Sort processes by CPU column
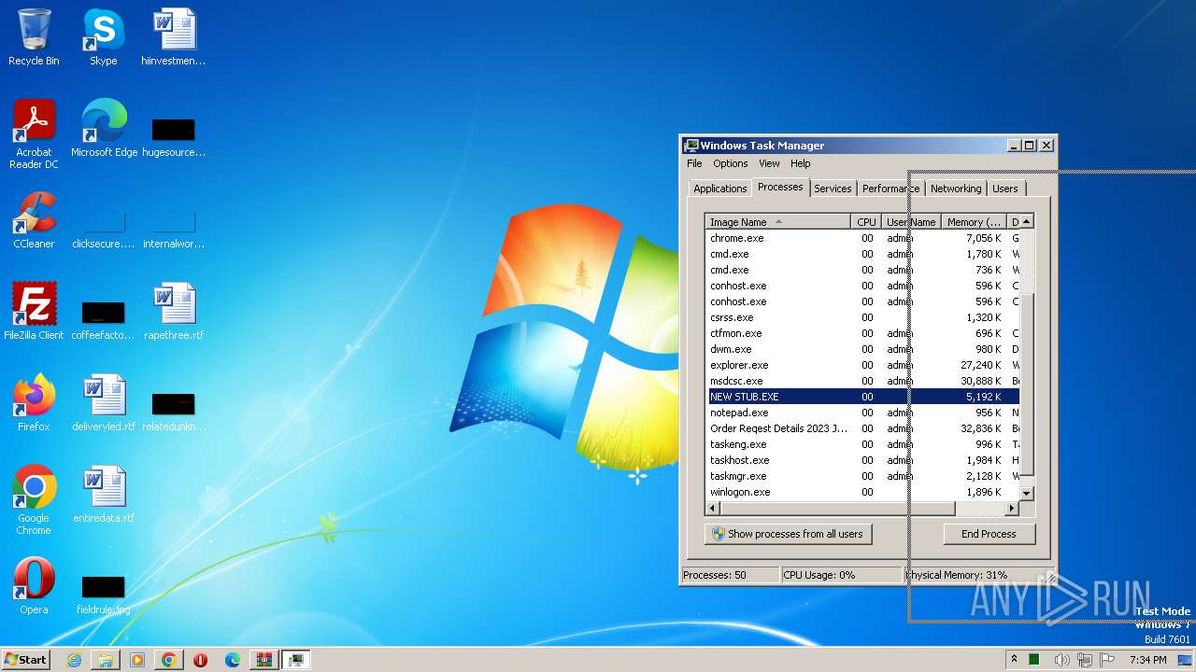Image resolution: width=1196 pixels, height=672 pixels. click(x=866, y=222)
